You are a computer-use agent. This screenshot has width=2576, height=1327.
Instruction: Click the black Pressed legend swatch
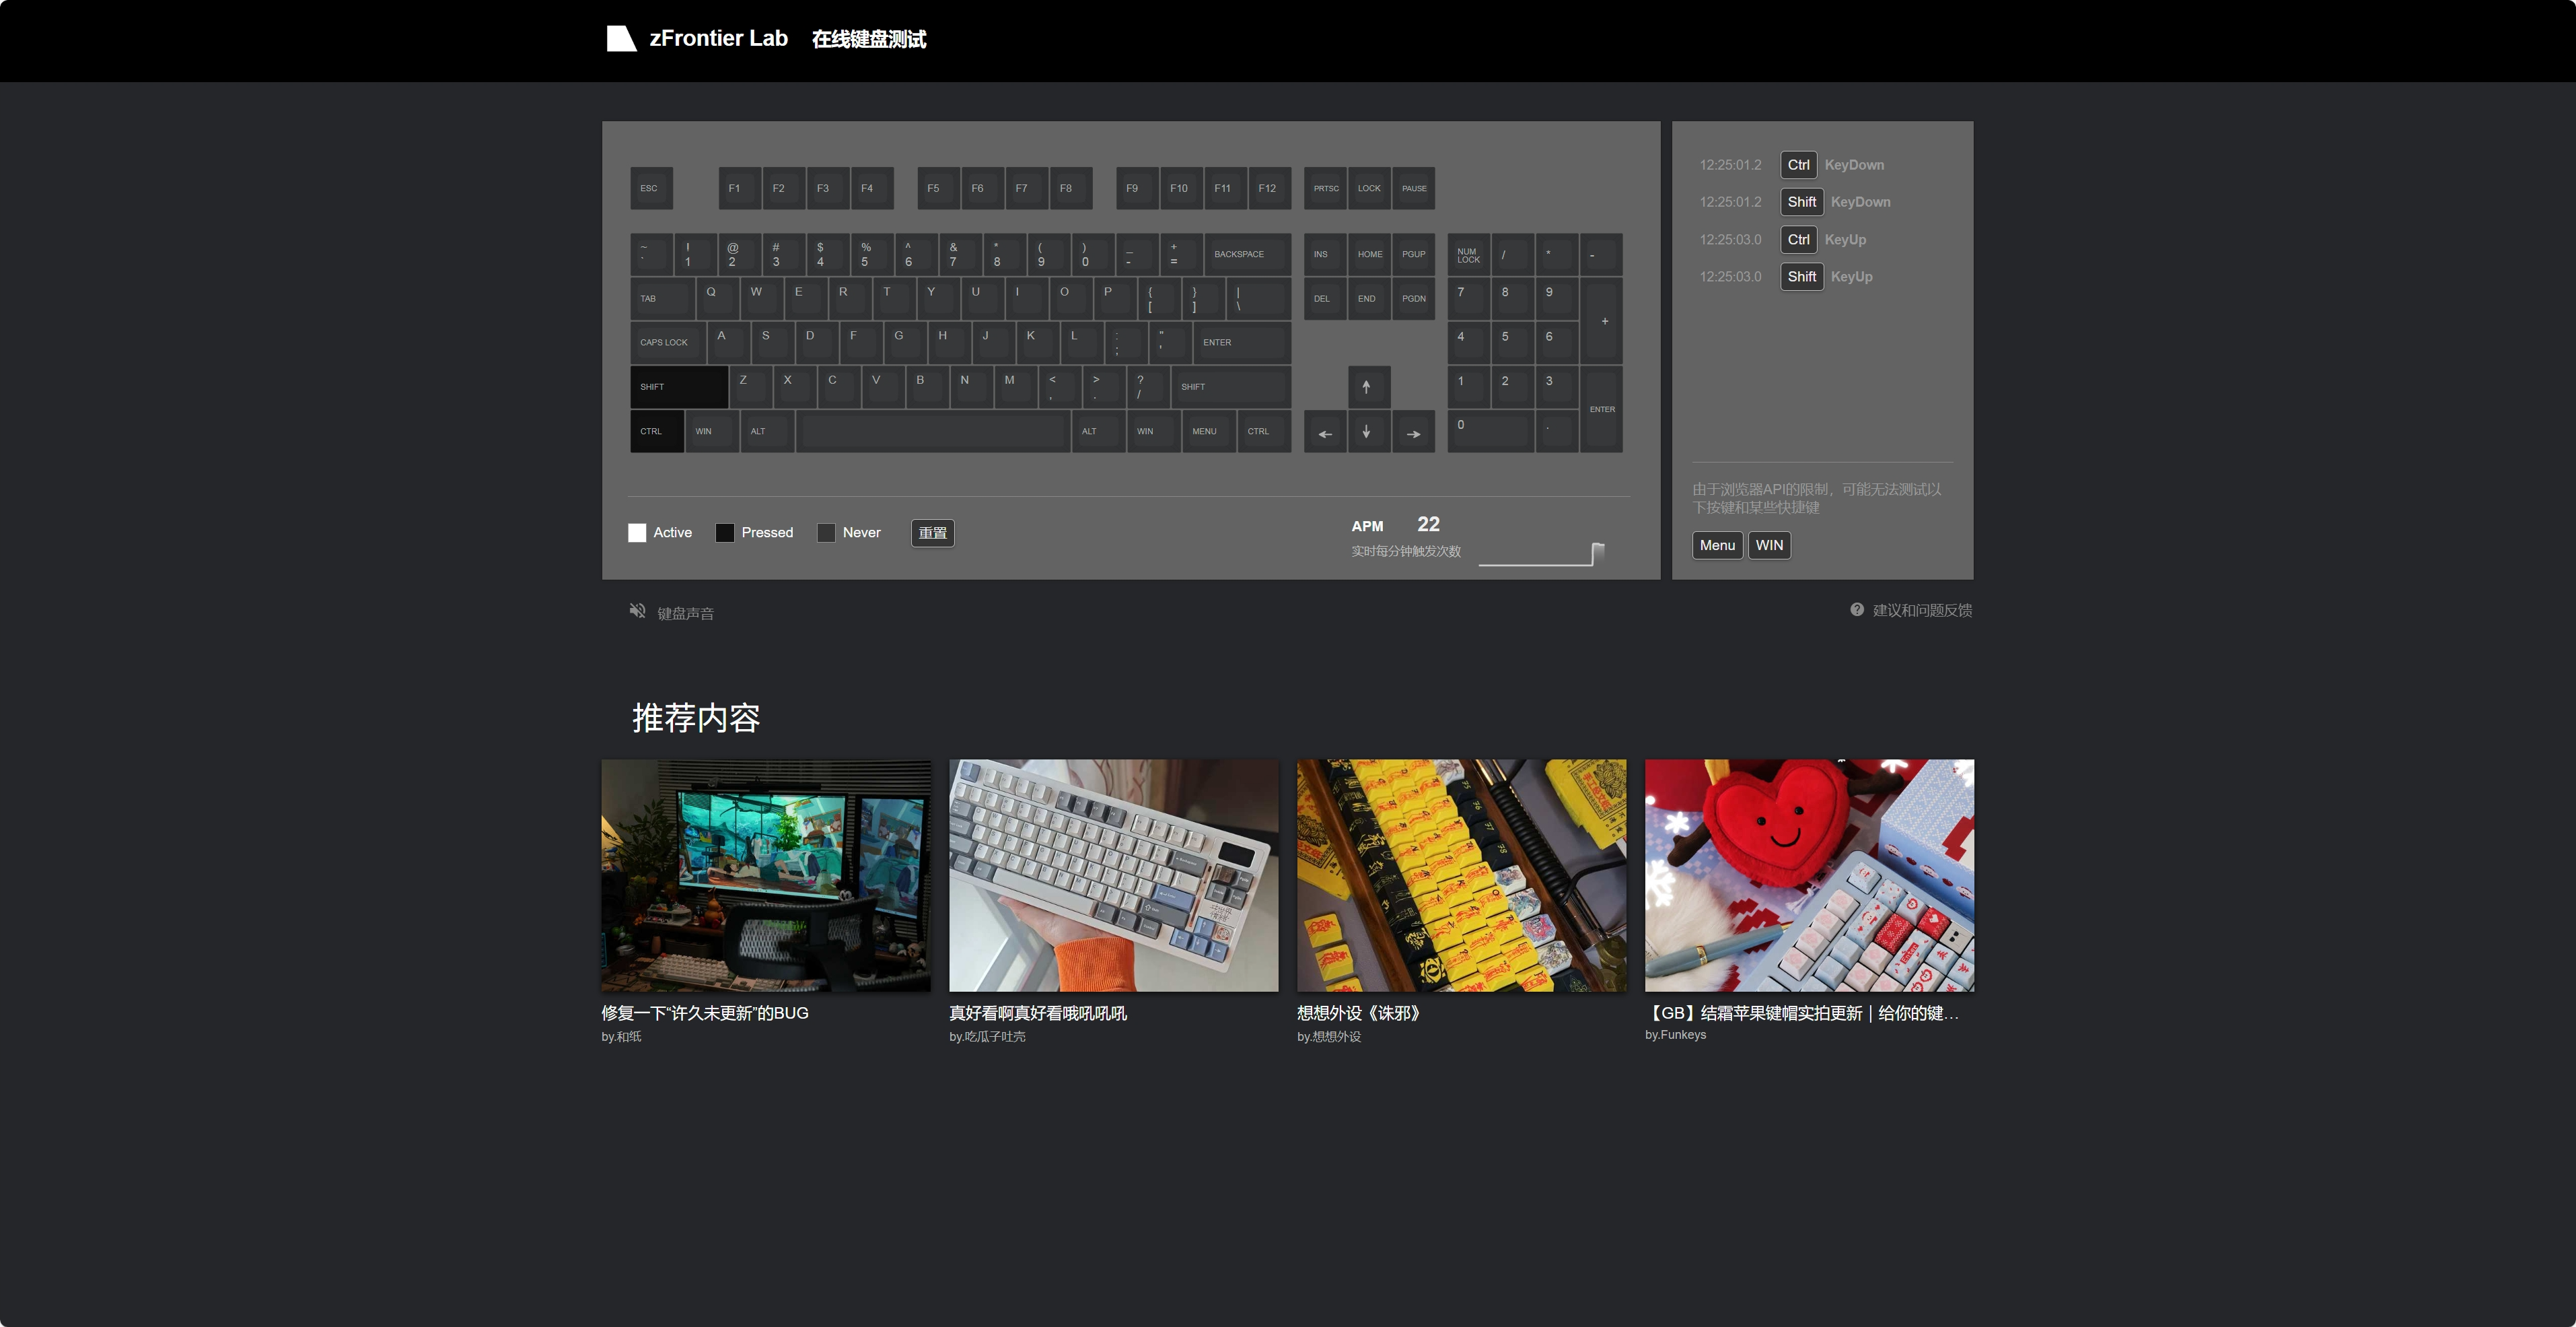coord(725,533)
